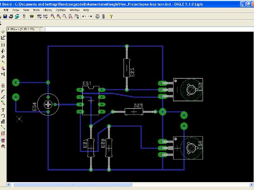Click the yellow Help question mark

point(111,16)
